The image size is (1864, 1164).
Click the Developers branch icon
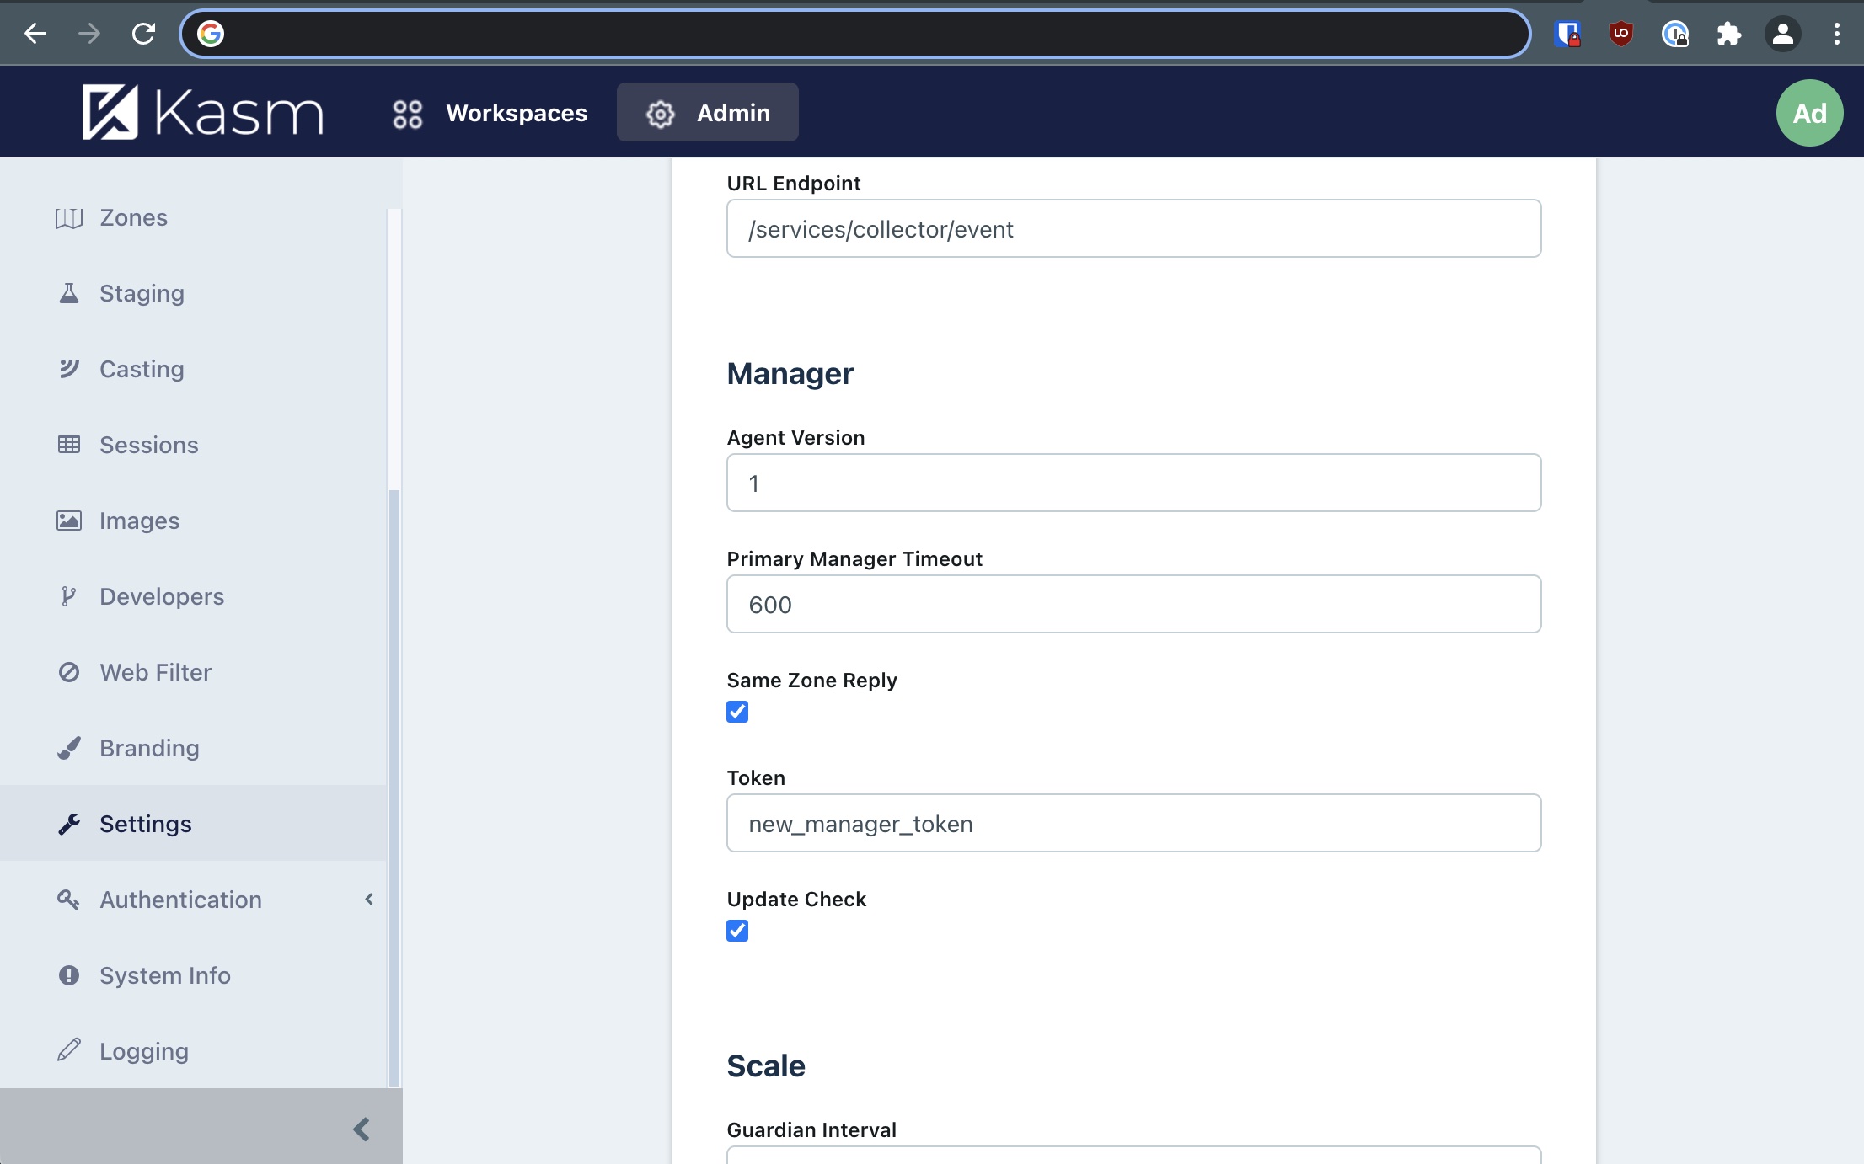[68, 596]
